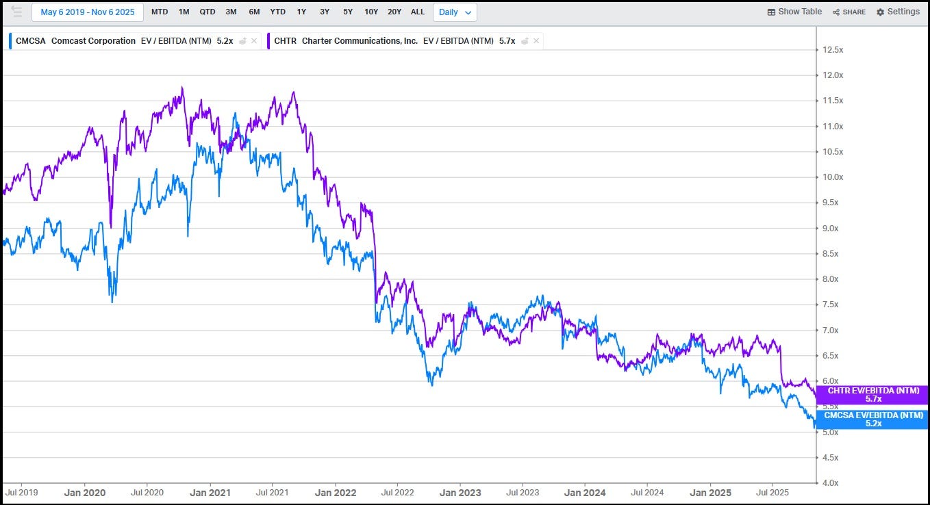Click the CMCSA blue color bar

(x=10, y=41)
